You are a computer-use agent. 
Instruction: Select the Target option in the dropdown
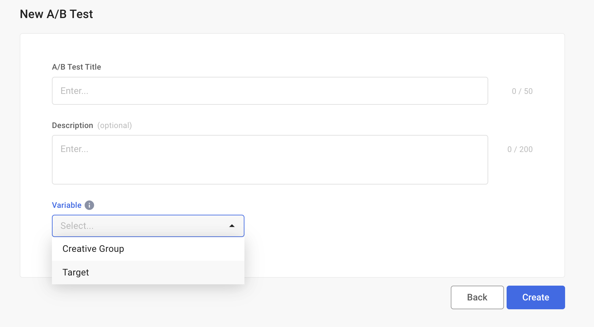[x=76, y=272]
